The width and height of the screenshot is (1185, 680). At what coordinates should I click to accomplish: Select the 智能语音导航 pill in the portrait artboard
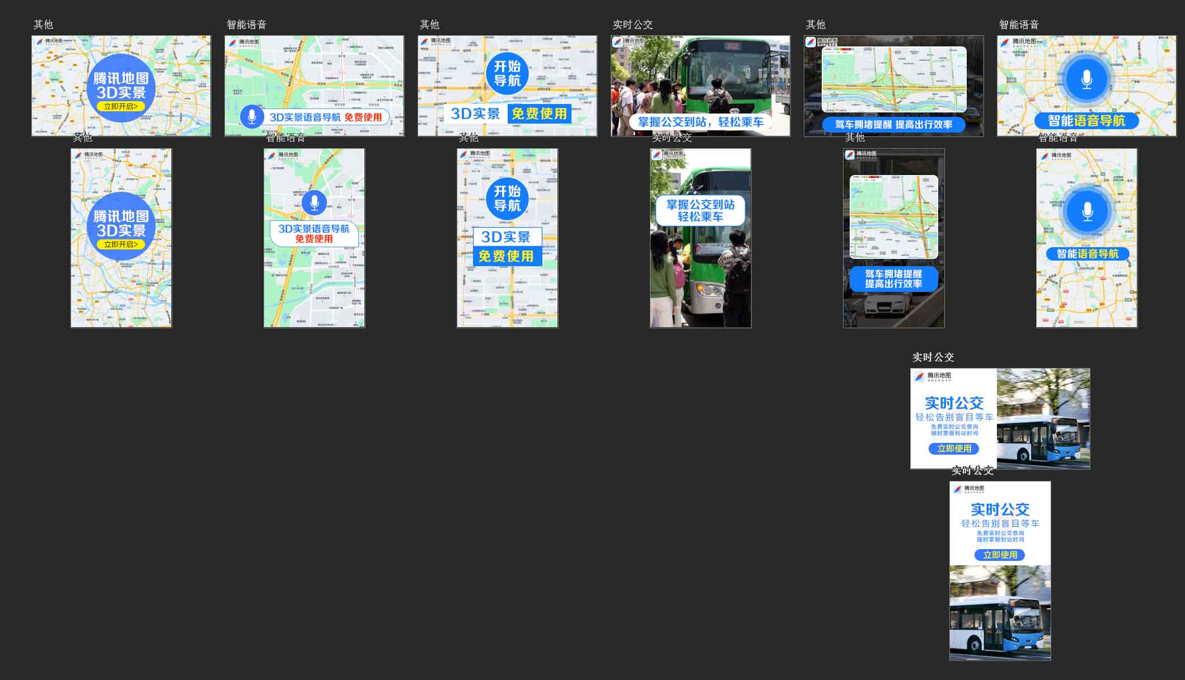point(1088,254)
